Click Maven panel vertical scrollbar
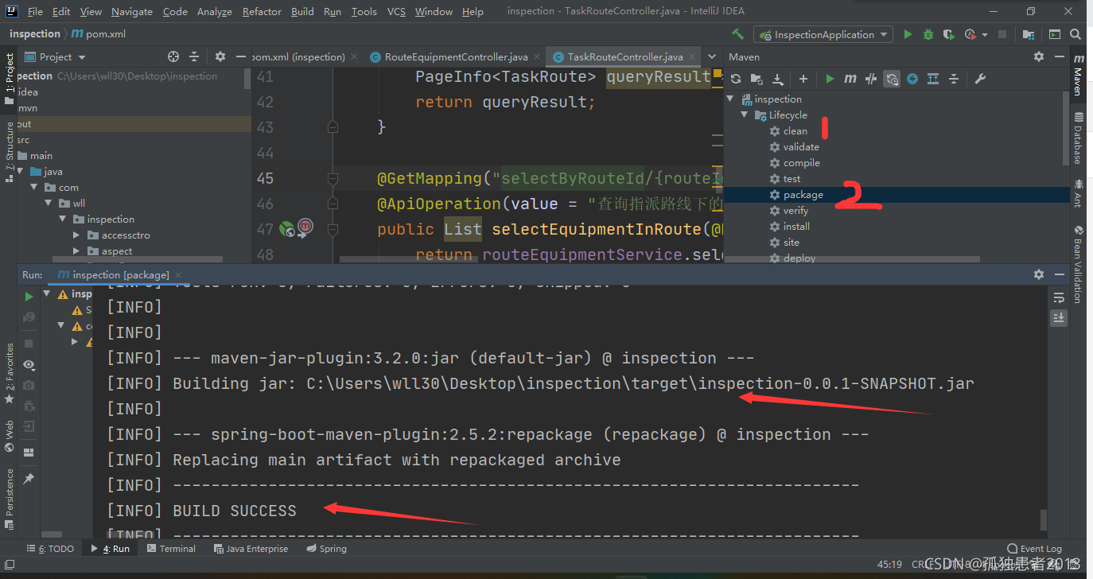Screen dimensions: 1093x579 tap(1065, 127)
